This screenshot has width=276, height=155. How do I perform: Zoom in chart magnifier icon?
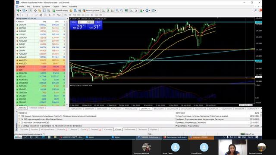117,10
